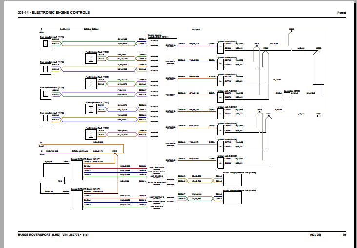The width and height of the screenshot is (357, 248).
Task: Click the 'Fuel injector No.7 (T178)' label
Action: click(52, 113)
